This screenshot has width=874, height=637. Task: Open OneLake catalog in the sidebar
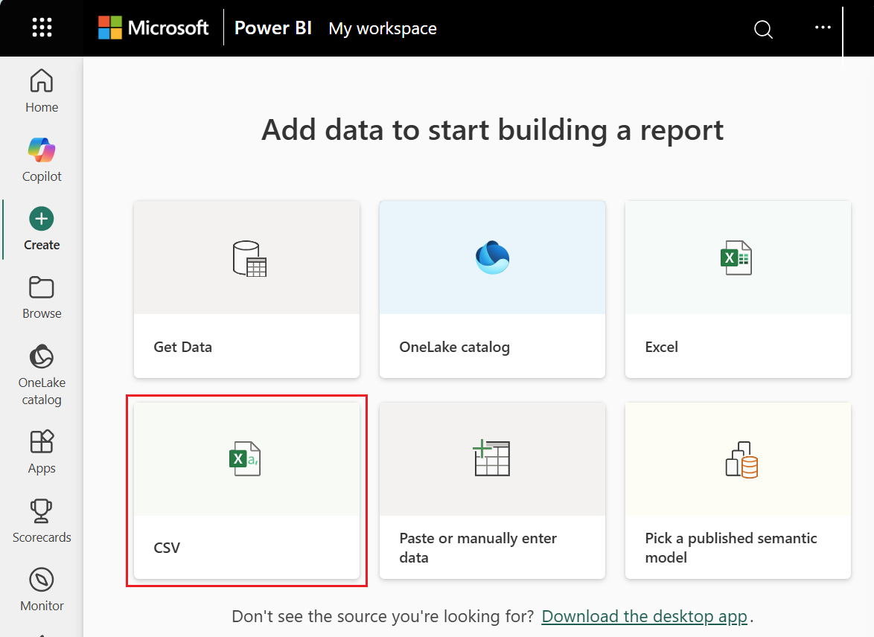point(42,375)
